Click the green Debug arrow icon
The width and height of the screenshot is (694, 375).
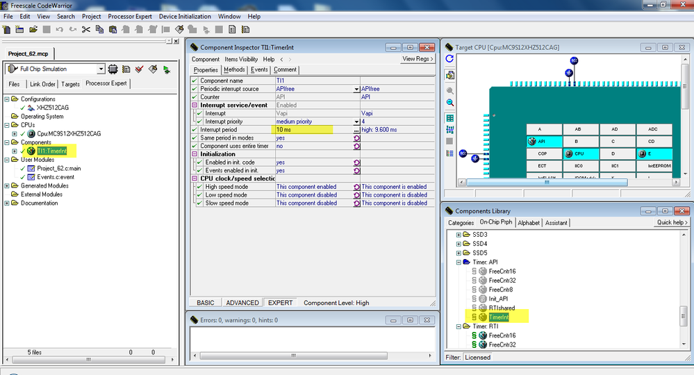tap(167, 69)
